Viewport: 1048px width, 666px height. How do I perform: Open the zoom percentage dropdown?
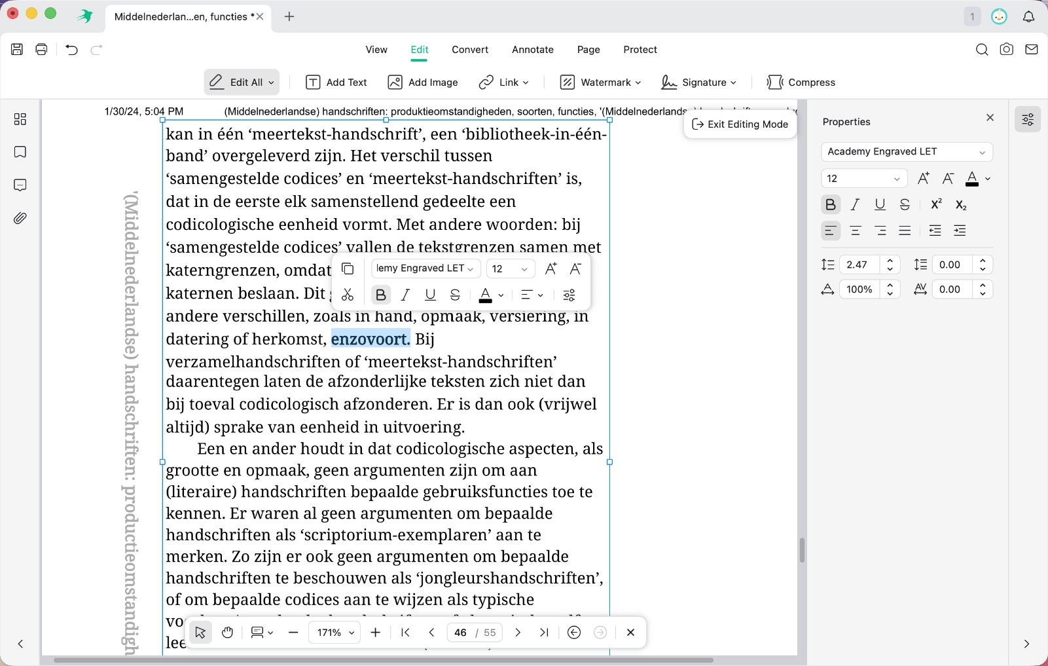point(334,632)
